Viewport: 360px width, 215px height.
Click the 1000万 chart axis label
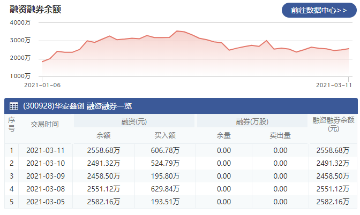point(20,76)
